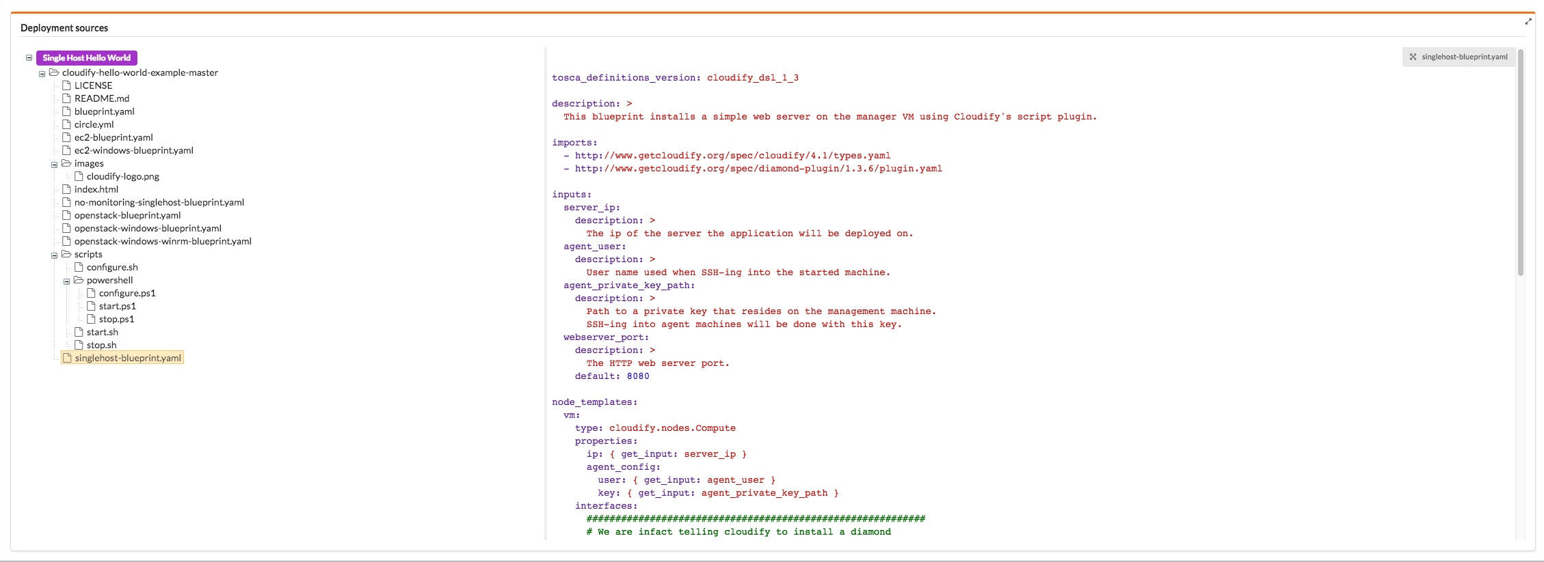The width and height of the screenshot is (1544, 562).
Task: Click the source code vertical scrollbar
Action: pyautogui.click(x=1521, y=163)
